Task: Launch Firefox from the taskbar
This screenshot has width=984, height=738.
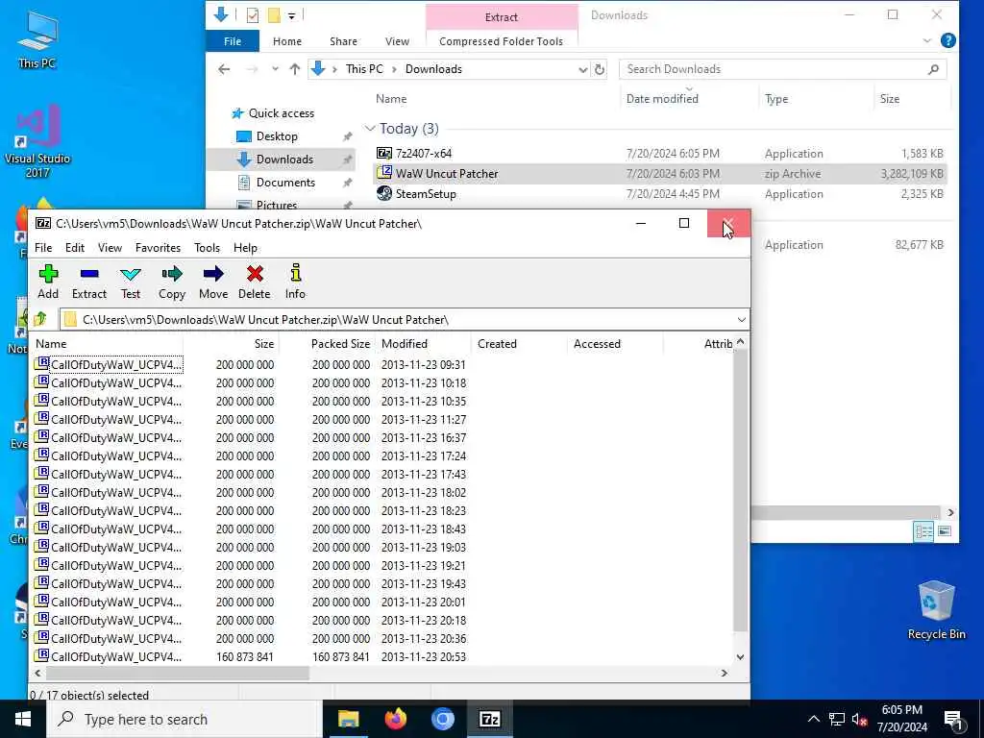Action: tap(395, 719)
